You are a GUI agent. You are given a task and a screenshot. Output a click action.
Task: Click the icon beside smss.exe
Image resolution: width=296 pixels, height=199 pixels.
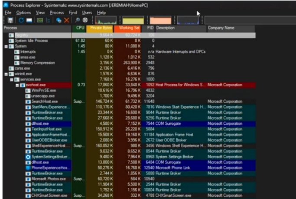point(17,57)
